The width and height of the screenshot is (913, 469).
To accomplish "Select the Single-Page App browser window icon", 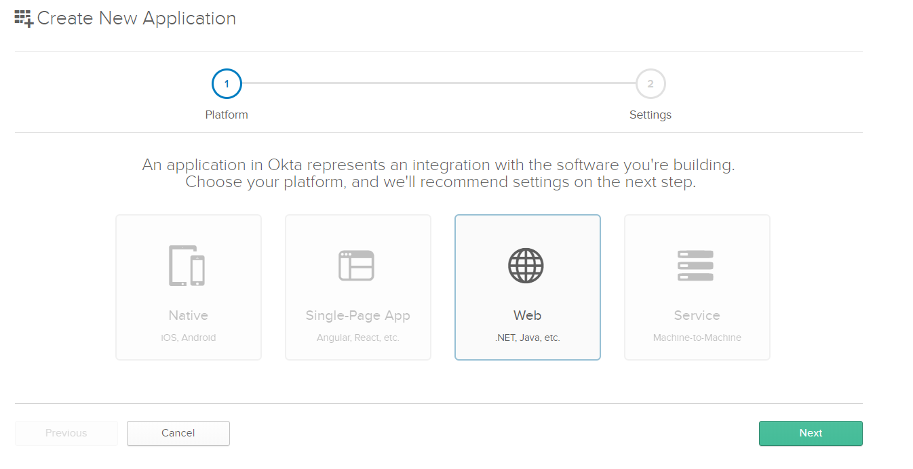I will click(357, 265).
